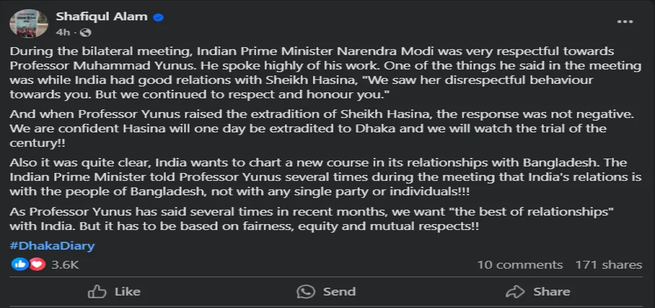Viewport: 655px width, 308px height.
Task: Click the thumbs-up icon on the Like button
Action: [97, 291]
